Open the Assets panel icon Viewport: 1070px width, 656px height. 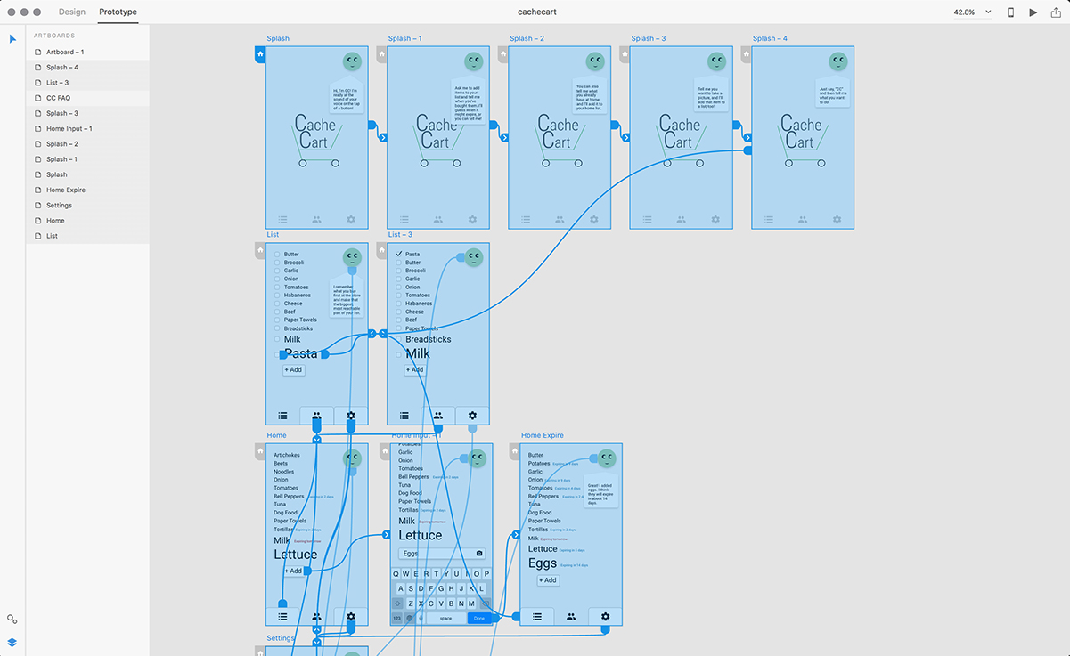(x=12, y=620)
